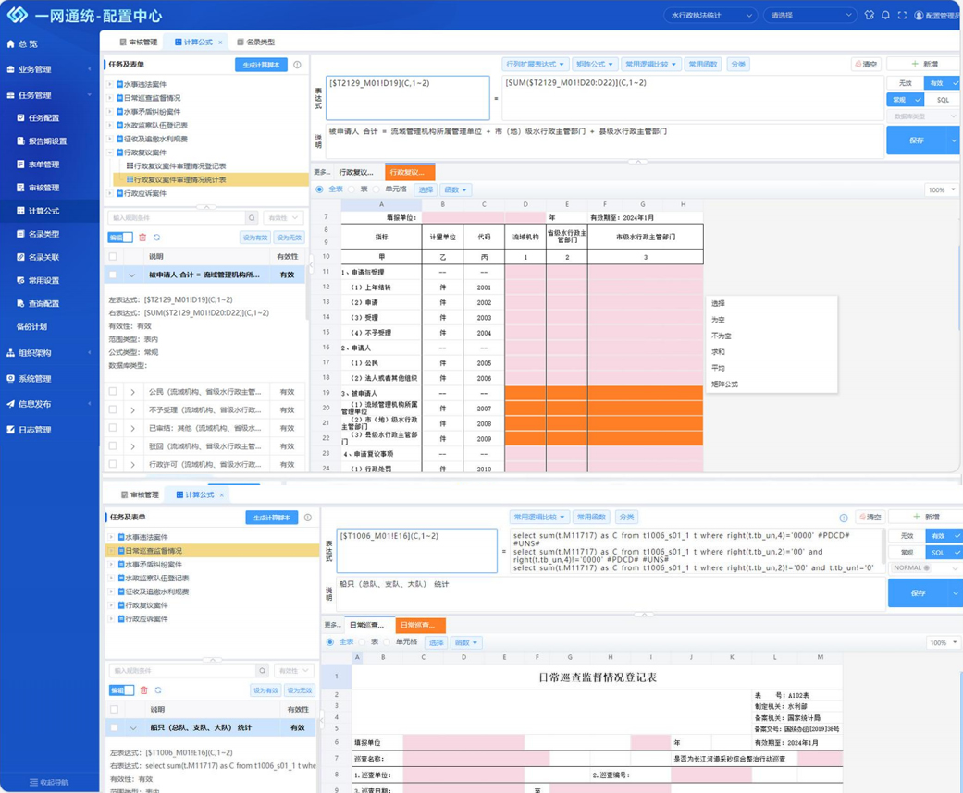Open 计算公式 in the left sidebar
Viewport: 963px width, 793px height.
point(43,211)
